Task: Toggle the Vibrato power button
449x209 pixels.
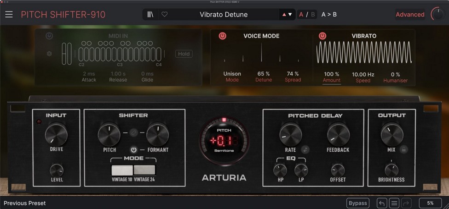Action: pyautogui.click(x=323, y=36)
